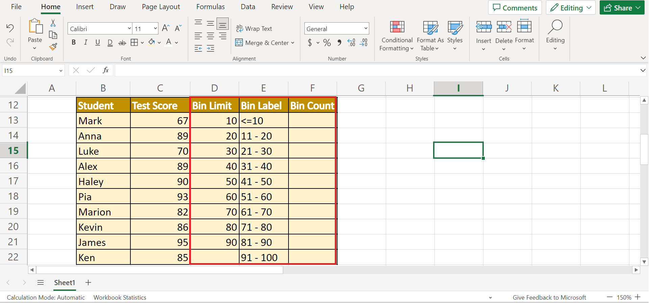Click the Comments button
Viewport: 650px width, 304px height.
click(x=515, y=8)
